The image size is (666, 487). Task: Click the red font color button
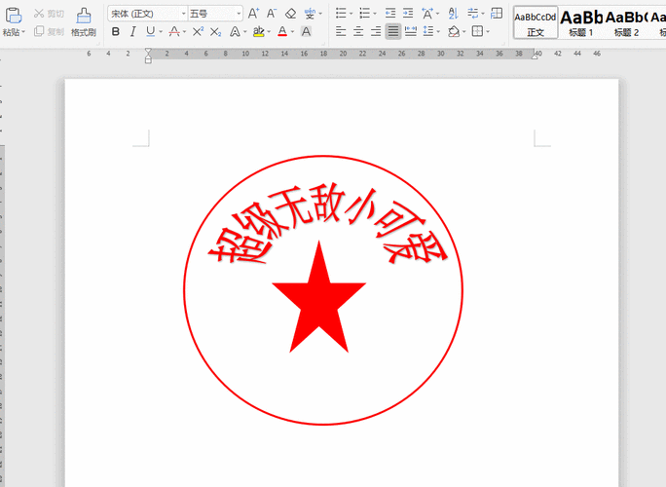(282, 32)
